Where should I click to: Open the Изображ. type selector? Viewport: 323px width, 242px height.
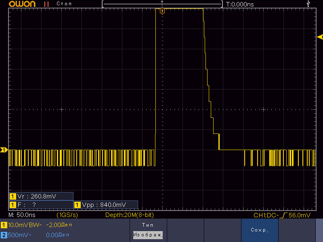click(x=148, y=235)
